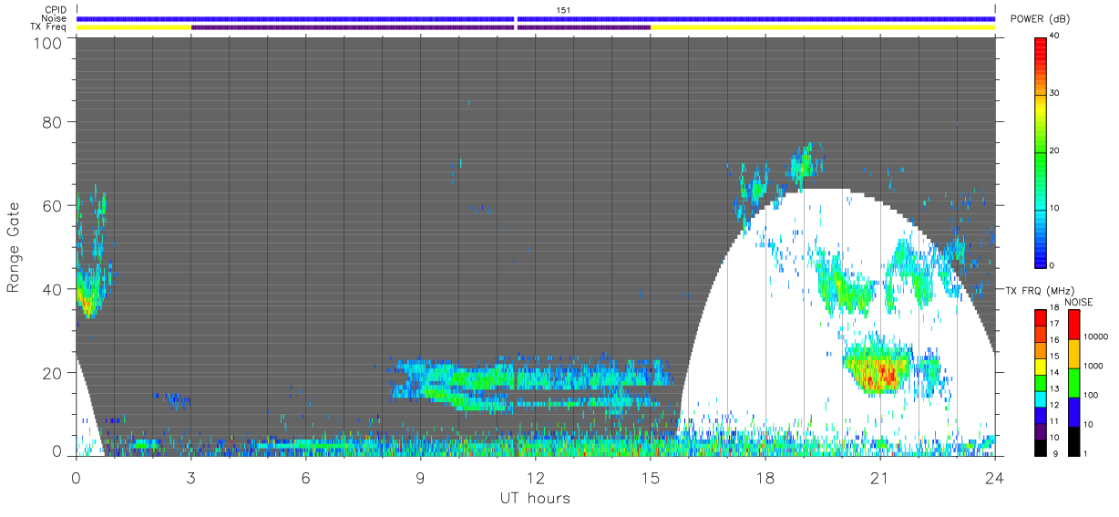The height and width of the screenshot is (517, 1119).
Task: Click the cyan 12-13 MHz TX FRQ swatch
Action: coord(1042,398)
